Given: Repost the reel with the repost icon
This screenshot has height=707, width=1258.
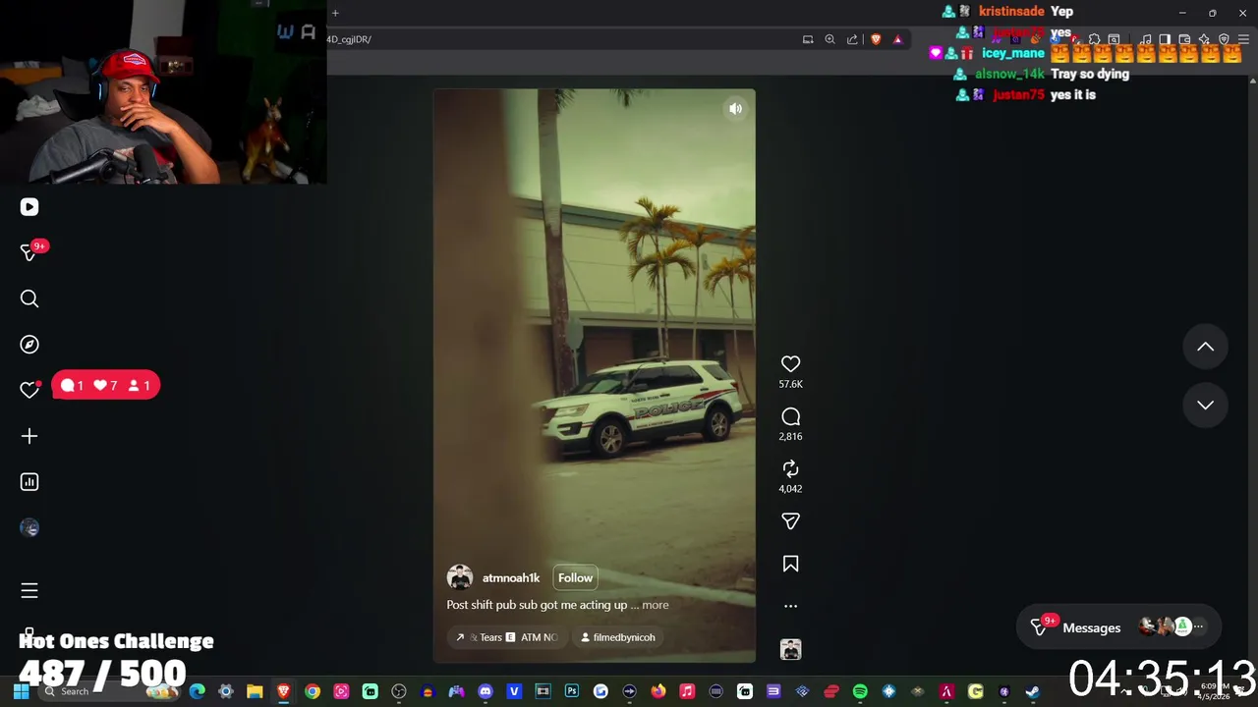Looking at the screenshot, I should [x=790, y=469].
